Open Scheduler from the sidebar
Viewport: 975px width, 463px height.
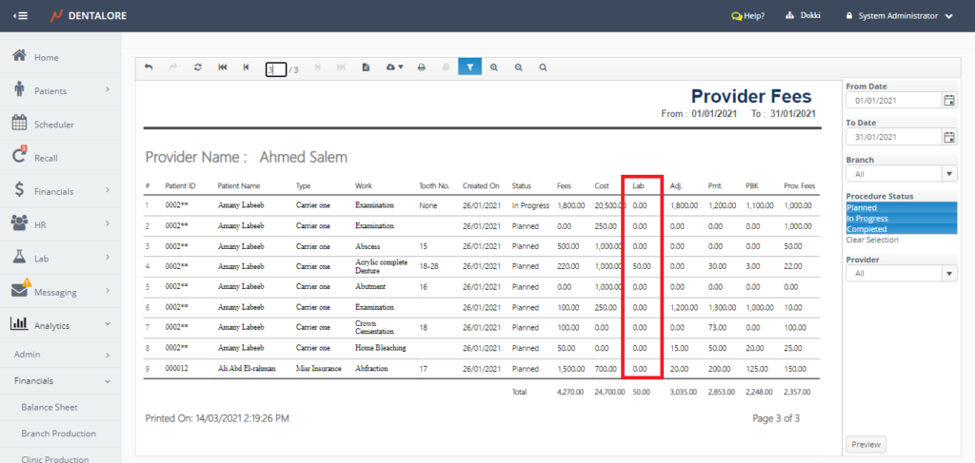(x=53, y=125)
